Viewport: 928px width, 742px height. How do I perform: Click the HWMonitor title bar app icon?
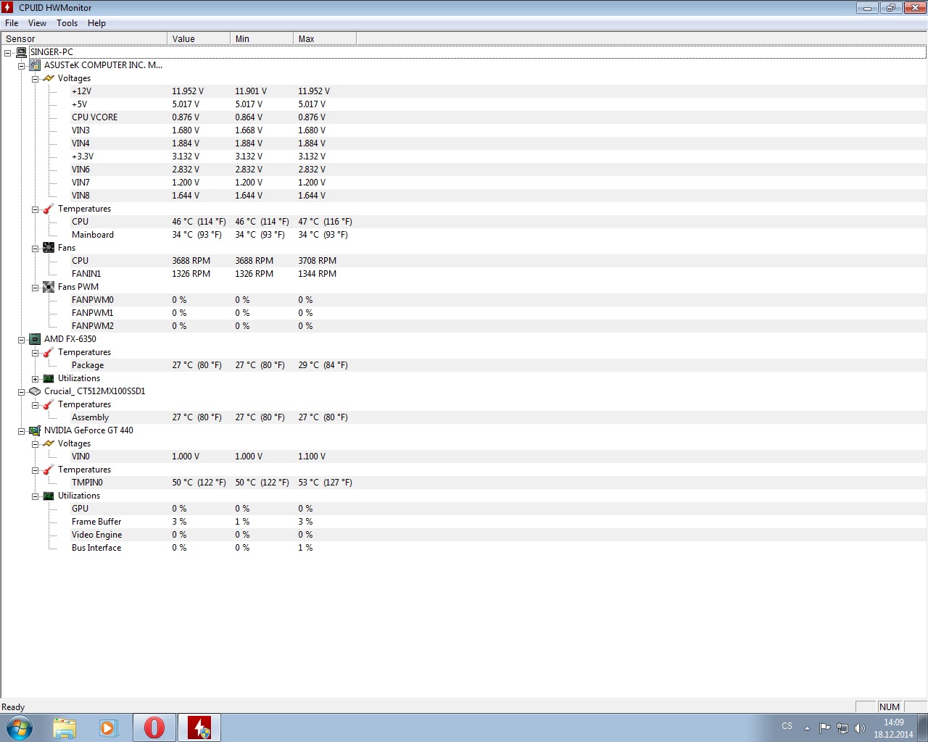[x=8, y=7]
